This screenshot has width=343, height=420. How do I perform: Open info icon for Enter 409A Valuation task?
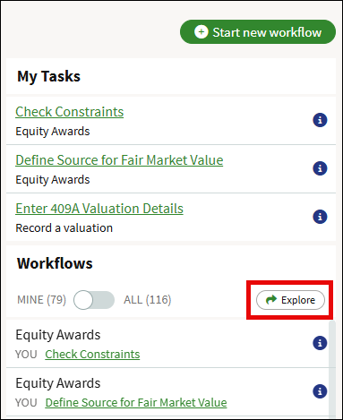pos(320,217)
